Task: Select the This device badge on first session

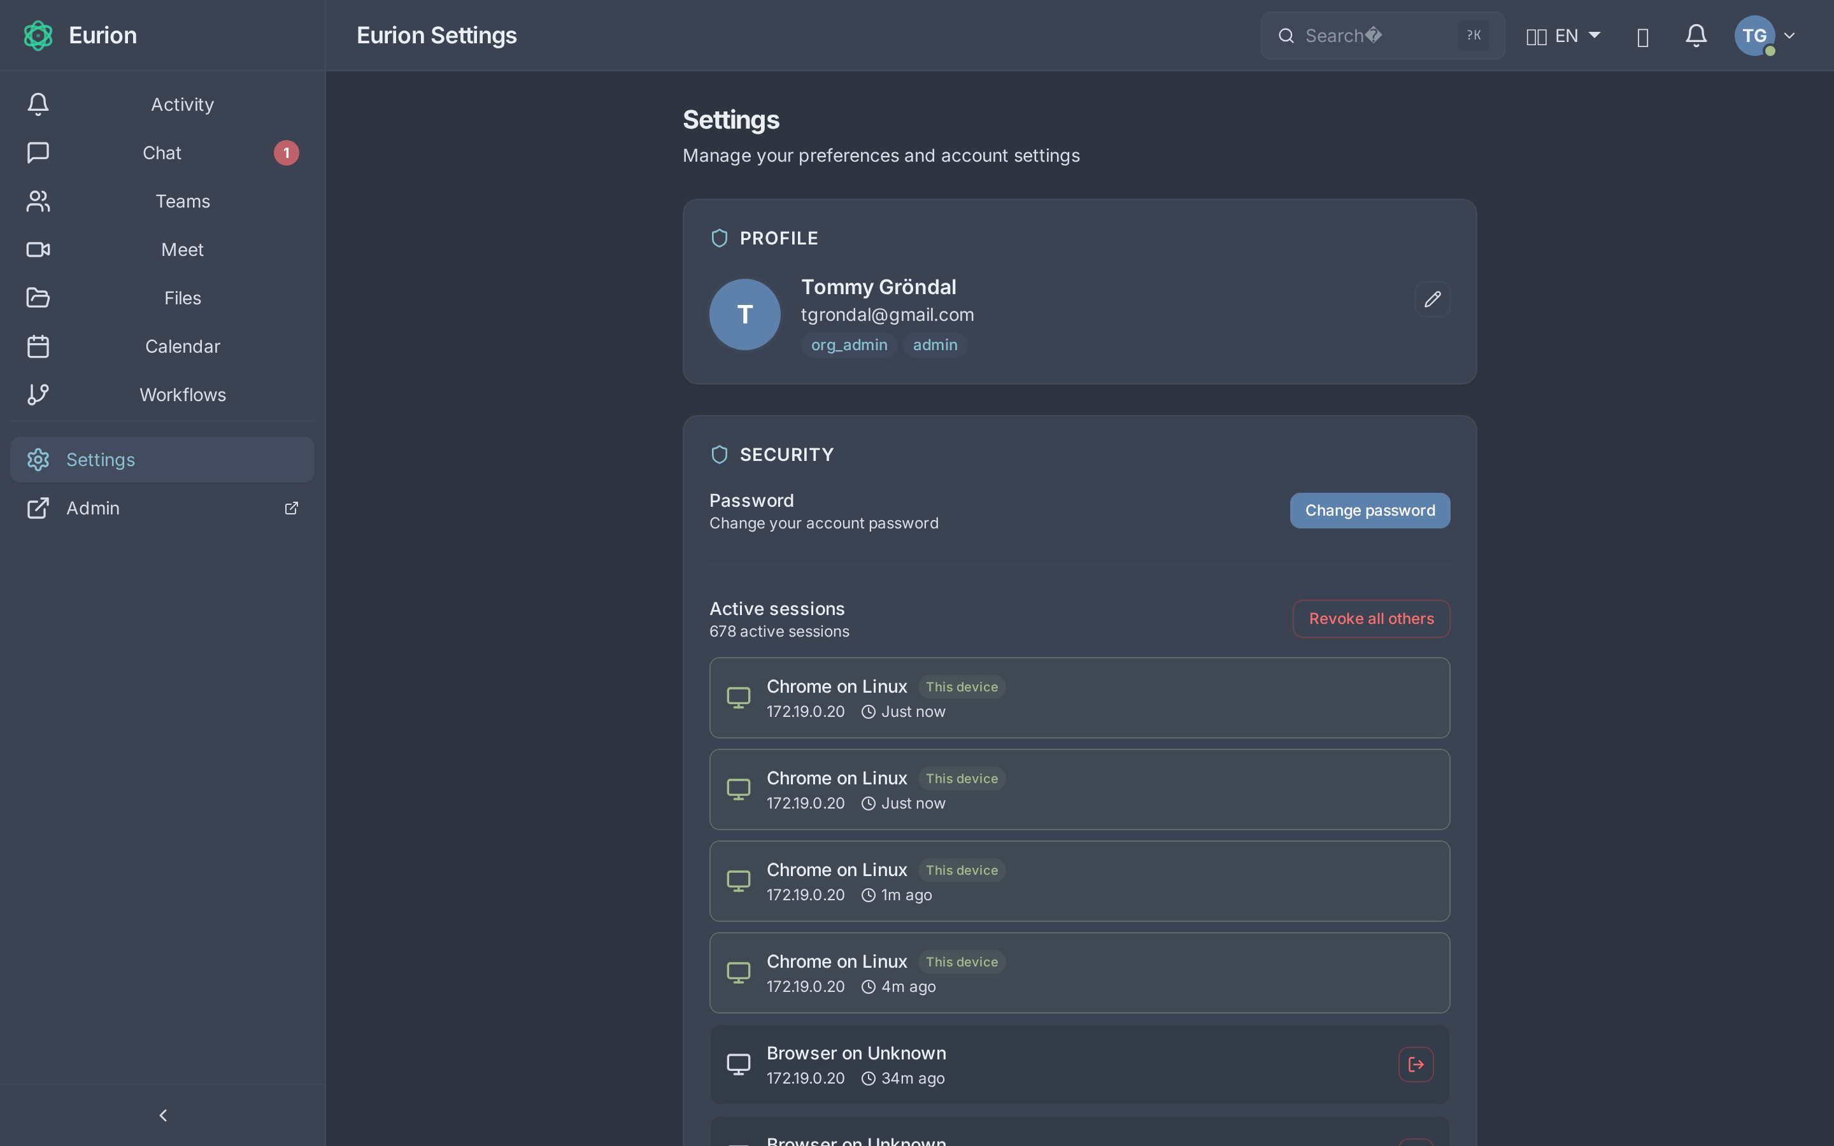Action: [x=960, y=687]
